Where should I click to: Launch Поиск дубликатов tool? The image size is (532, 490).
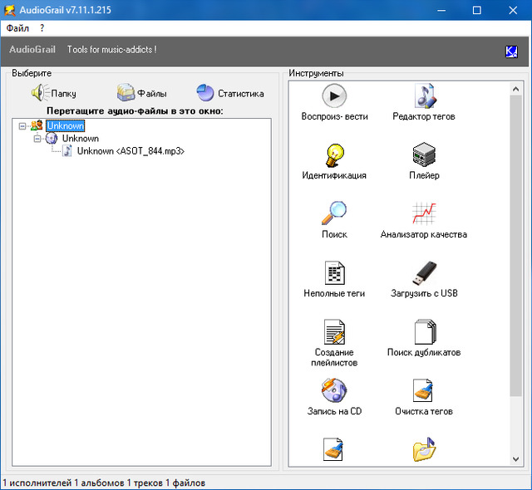[424, 332]
